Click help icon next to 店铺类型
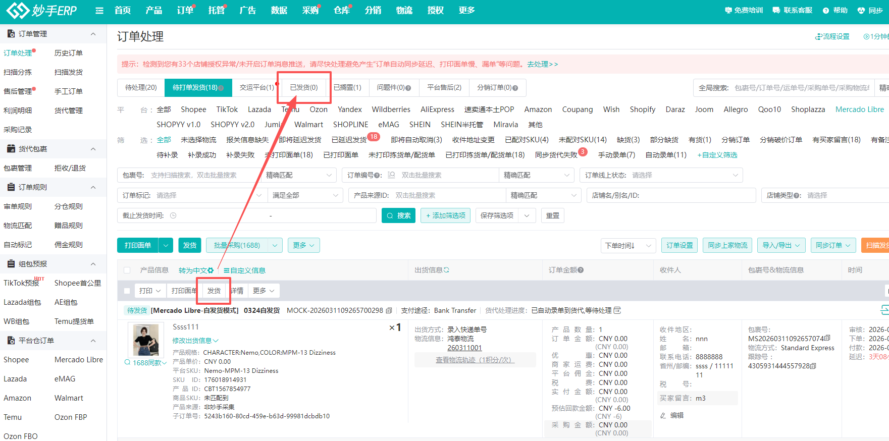This screenshot has height=441, width=889. pyautogui.click(x=797, y=195)
